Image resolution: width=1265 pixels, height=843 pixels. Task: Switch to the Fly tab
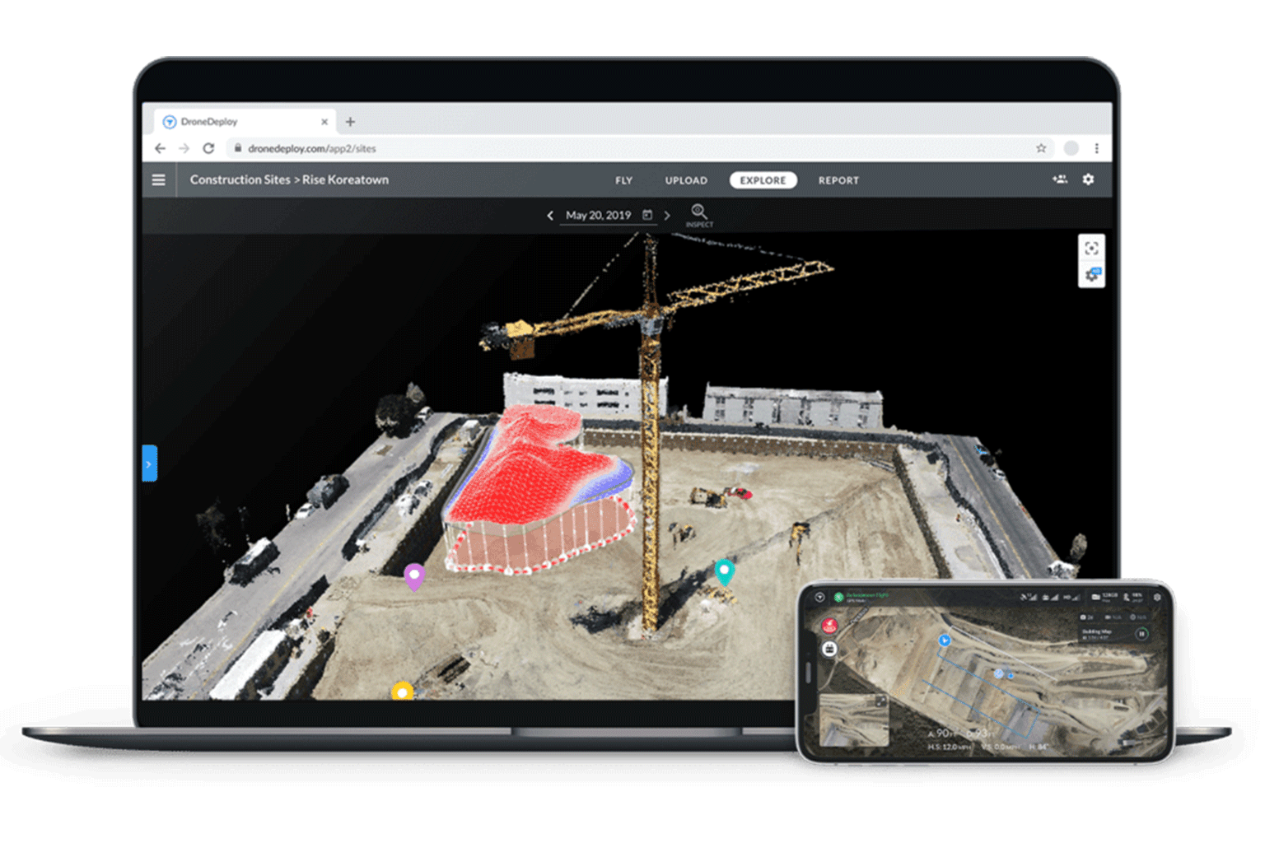(623, 180)
